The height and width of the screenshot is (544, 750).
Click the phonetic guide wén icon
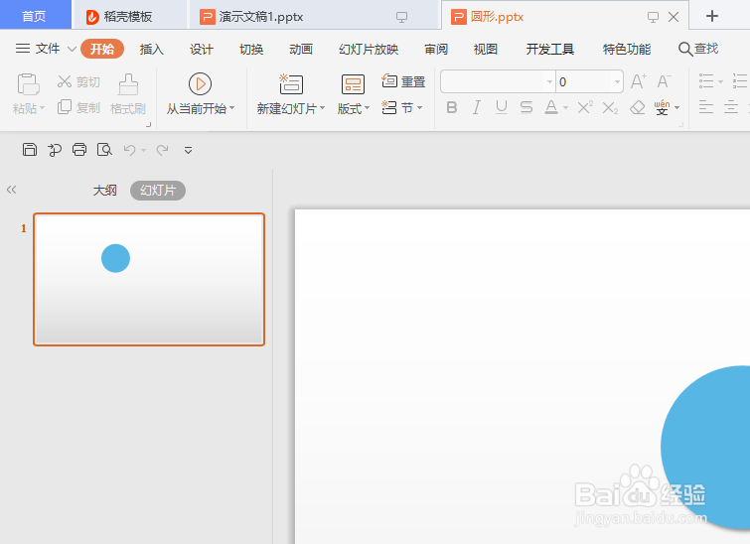click(662, 107)
